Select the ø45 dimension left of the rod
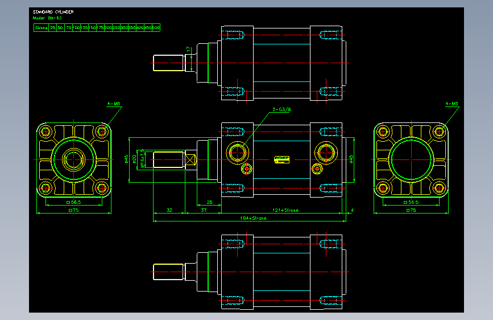 pos(126,159)
